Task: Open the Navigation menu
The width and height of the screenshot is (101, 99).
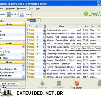Action: pyautogui.click(x=10, y=9)
